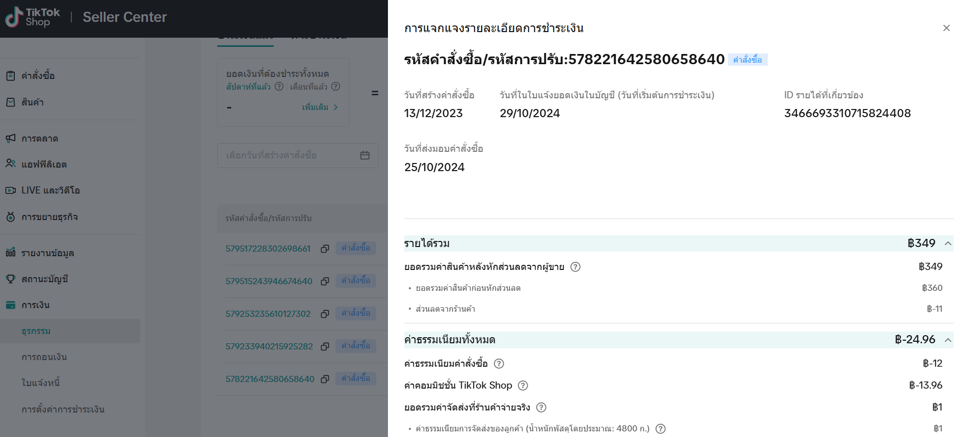The width and height of the screenshot is (964, 437).
Task: Copy order ID 578221642580658640
Action: [325, 379]
